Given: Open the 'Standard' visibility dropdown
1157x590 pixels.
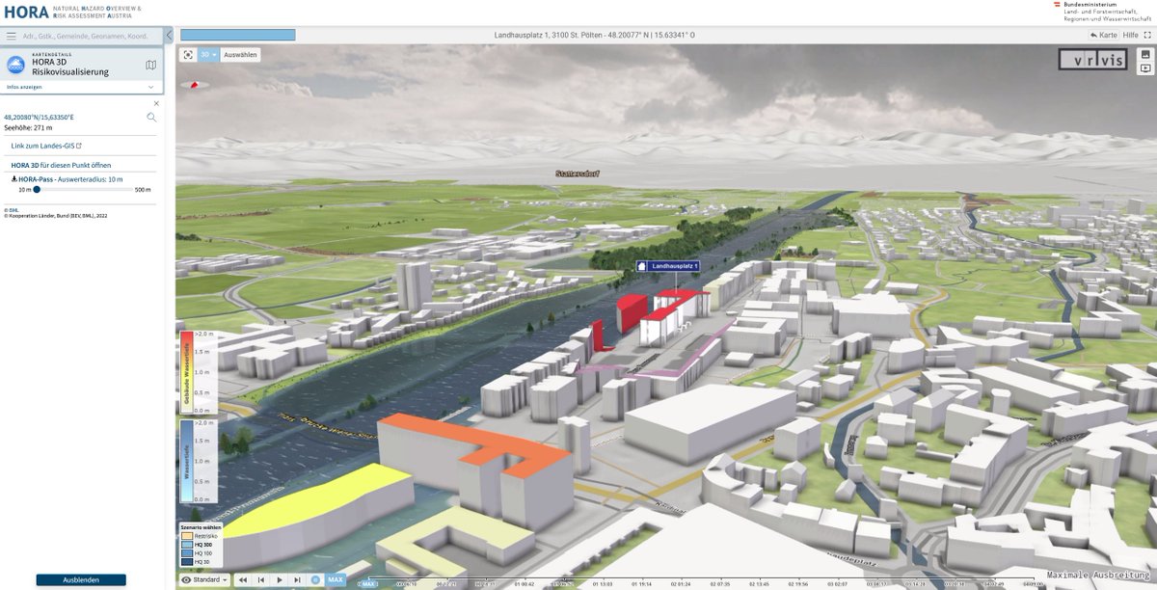Looking at the screenshot, I should pyautogui.click(x=204, y=580).
